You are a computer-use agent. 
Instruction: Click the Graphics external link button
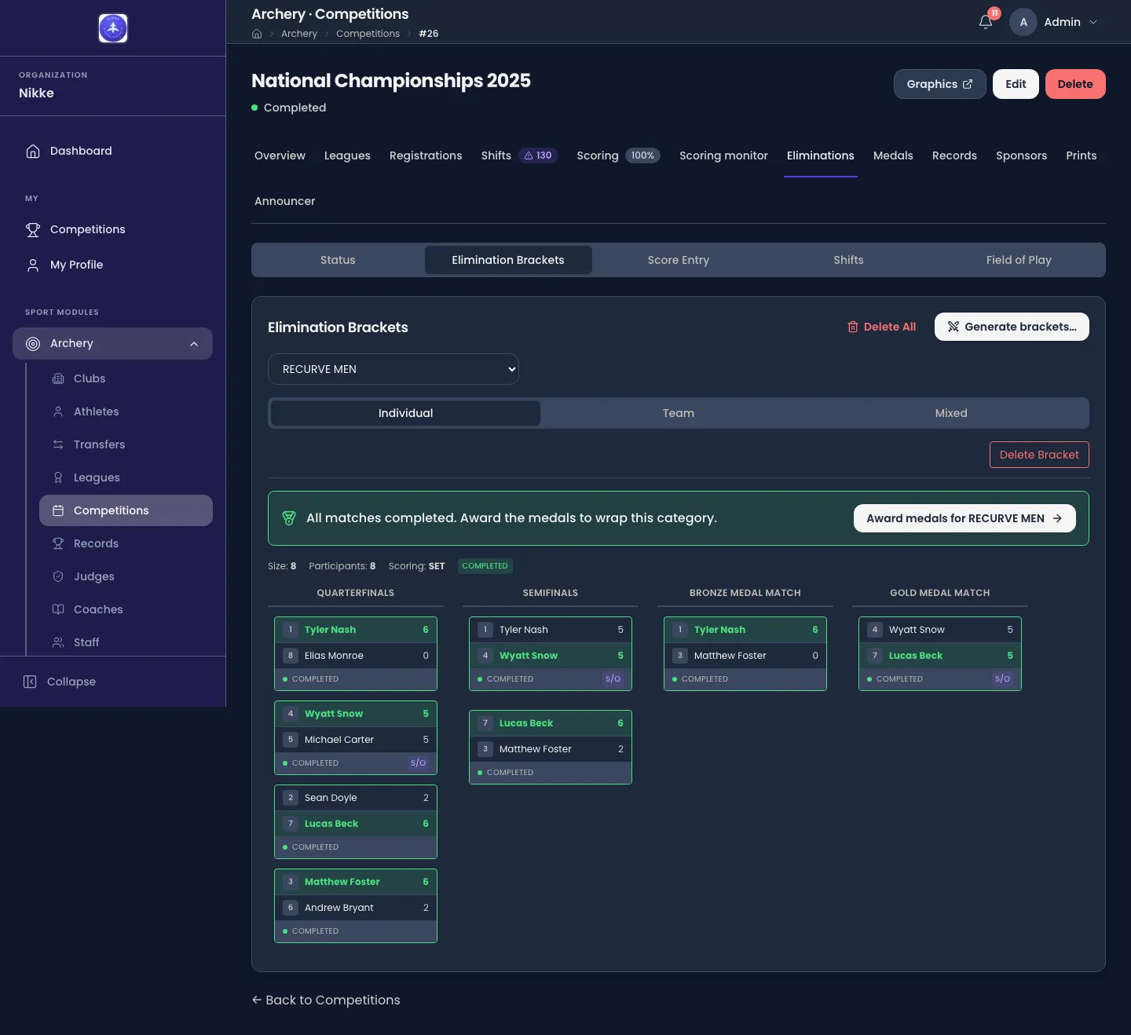tap(939, 84)
